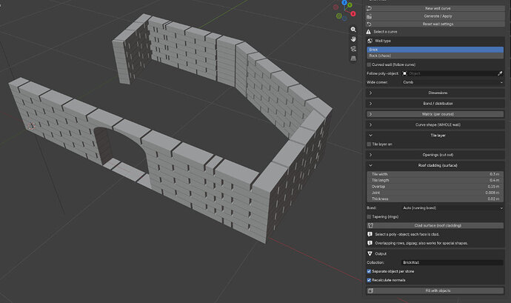Click the zoom magnifier icon in viewport
Screen dimensions: 511x303
click(353, 30)
